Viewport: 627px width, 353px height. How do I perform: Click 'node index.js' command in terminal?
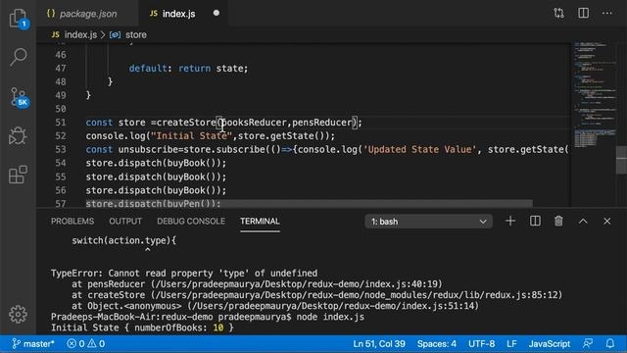point(330,317)
